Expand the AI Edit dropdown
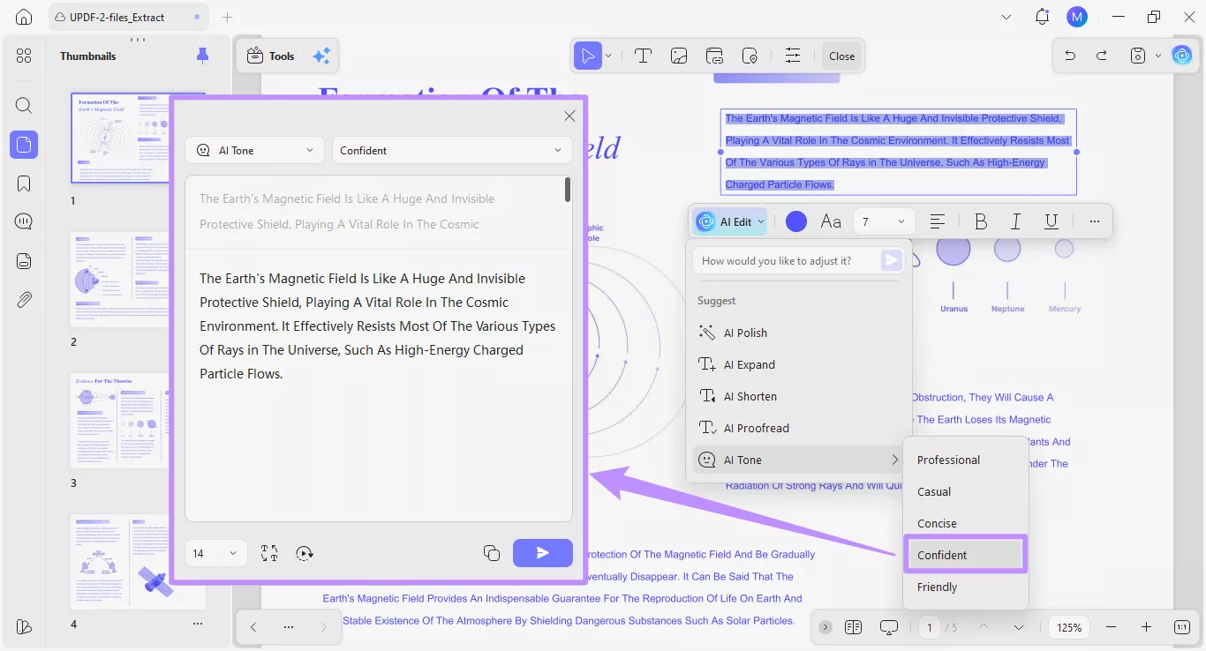Screen dimensions: 1206x651 click(x=729, y=221)
